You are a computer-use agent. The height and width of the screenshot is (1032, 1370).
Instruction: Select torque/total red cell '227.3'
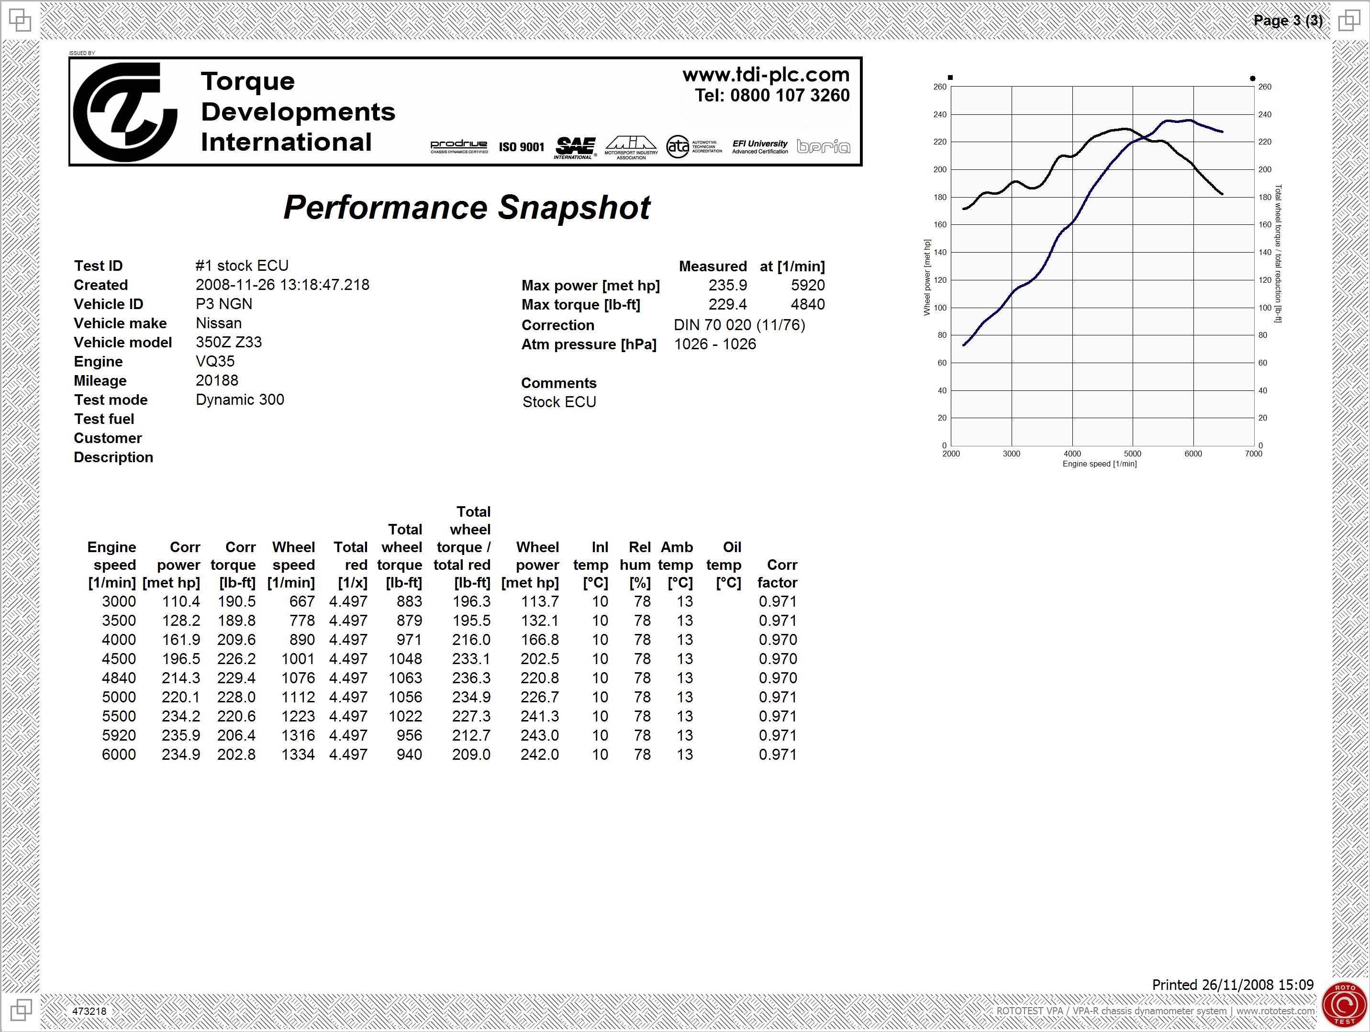pyautogui.click(x=471, y=717)
